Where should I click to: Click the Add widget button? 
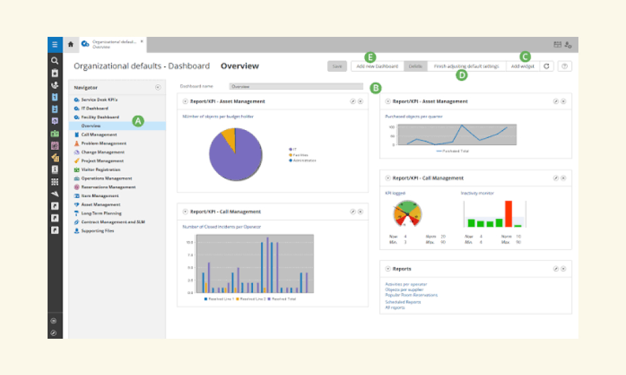[523, 66]
